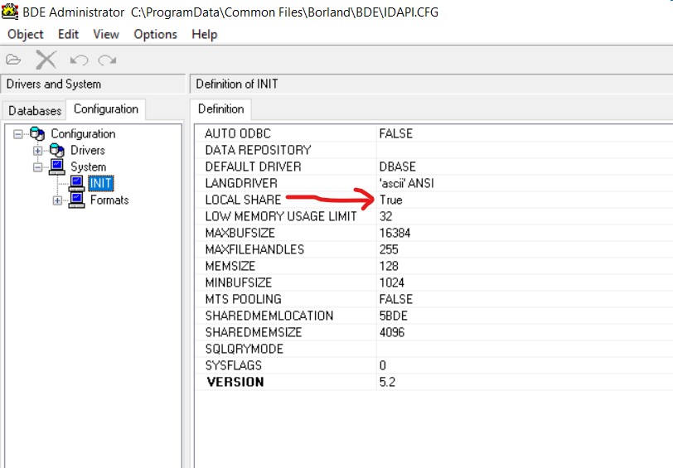673x468 pixels.
Task: Click the BDE Administrator title bar icon
Action: (11, 12)
